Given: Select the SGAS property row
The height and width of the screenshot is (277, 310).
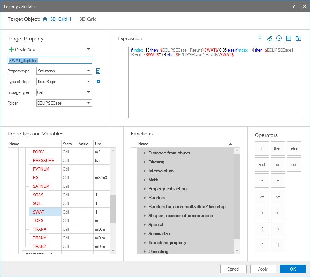Looking at the screenshot, I should (x=39, y=195).
